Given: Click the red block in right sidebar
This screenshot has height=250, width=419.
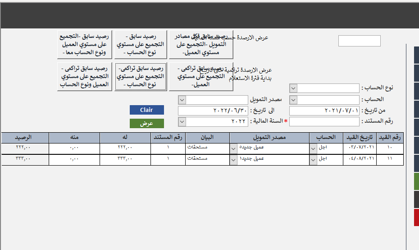Looking at the screenshot, I should 417,218.
